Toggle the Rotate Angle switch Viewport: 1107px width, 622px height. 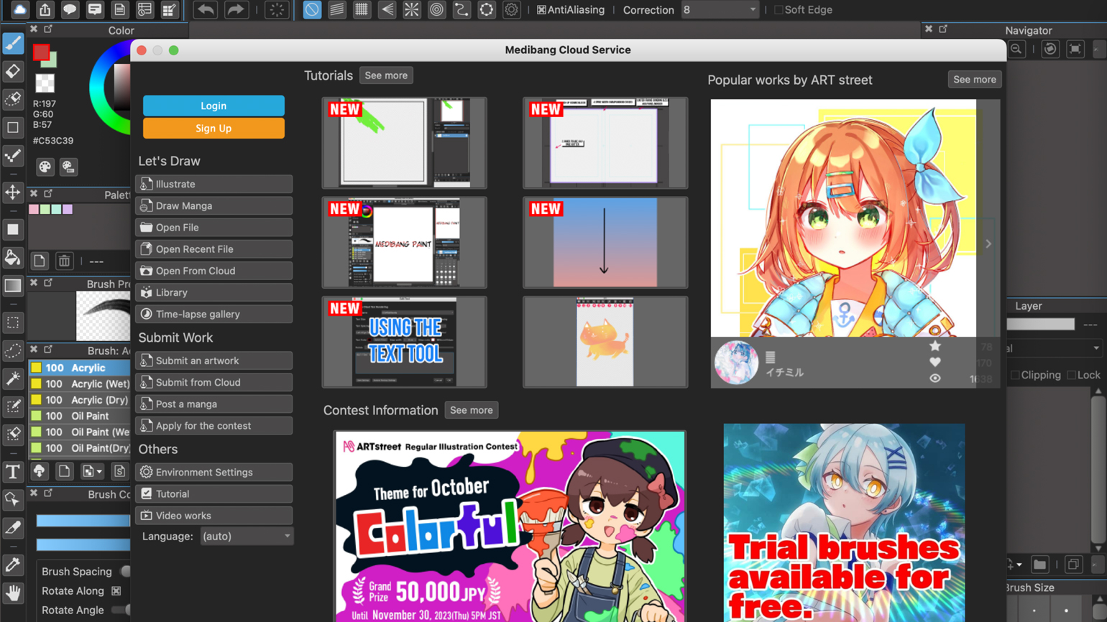pyautogui.click(x=123, y=611)
